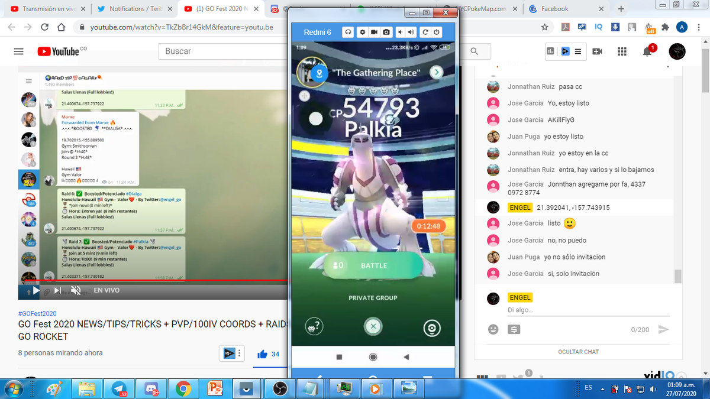Skip to next video in player
Image resolution: width=710 pixels, height=399 pixels.
click(x=57, y=290)
